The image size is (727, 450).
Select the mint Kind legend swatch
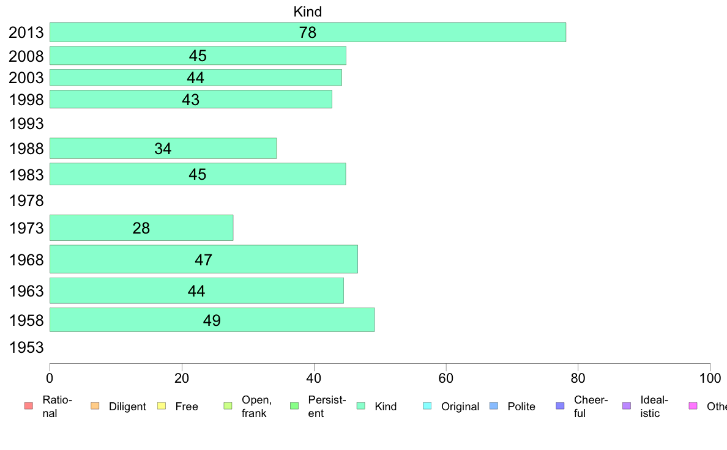tap(360, 406)
